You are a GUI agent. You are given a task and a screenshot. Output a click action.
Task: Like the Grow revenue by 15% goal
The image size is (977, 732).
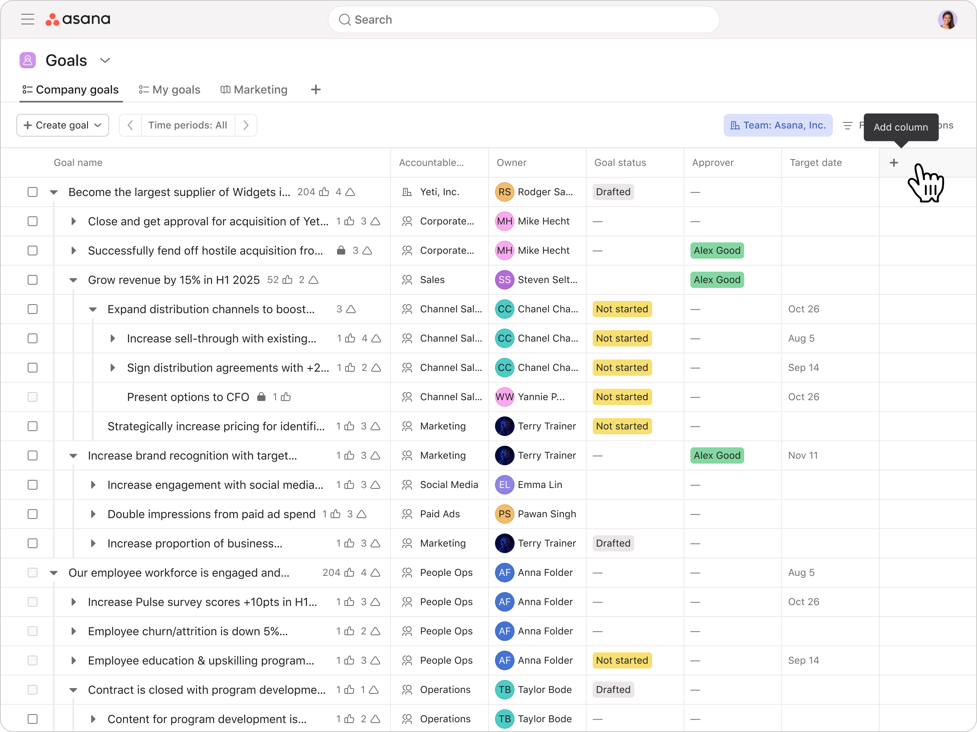point(287,280)
